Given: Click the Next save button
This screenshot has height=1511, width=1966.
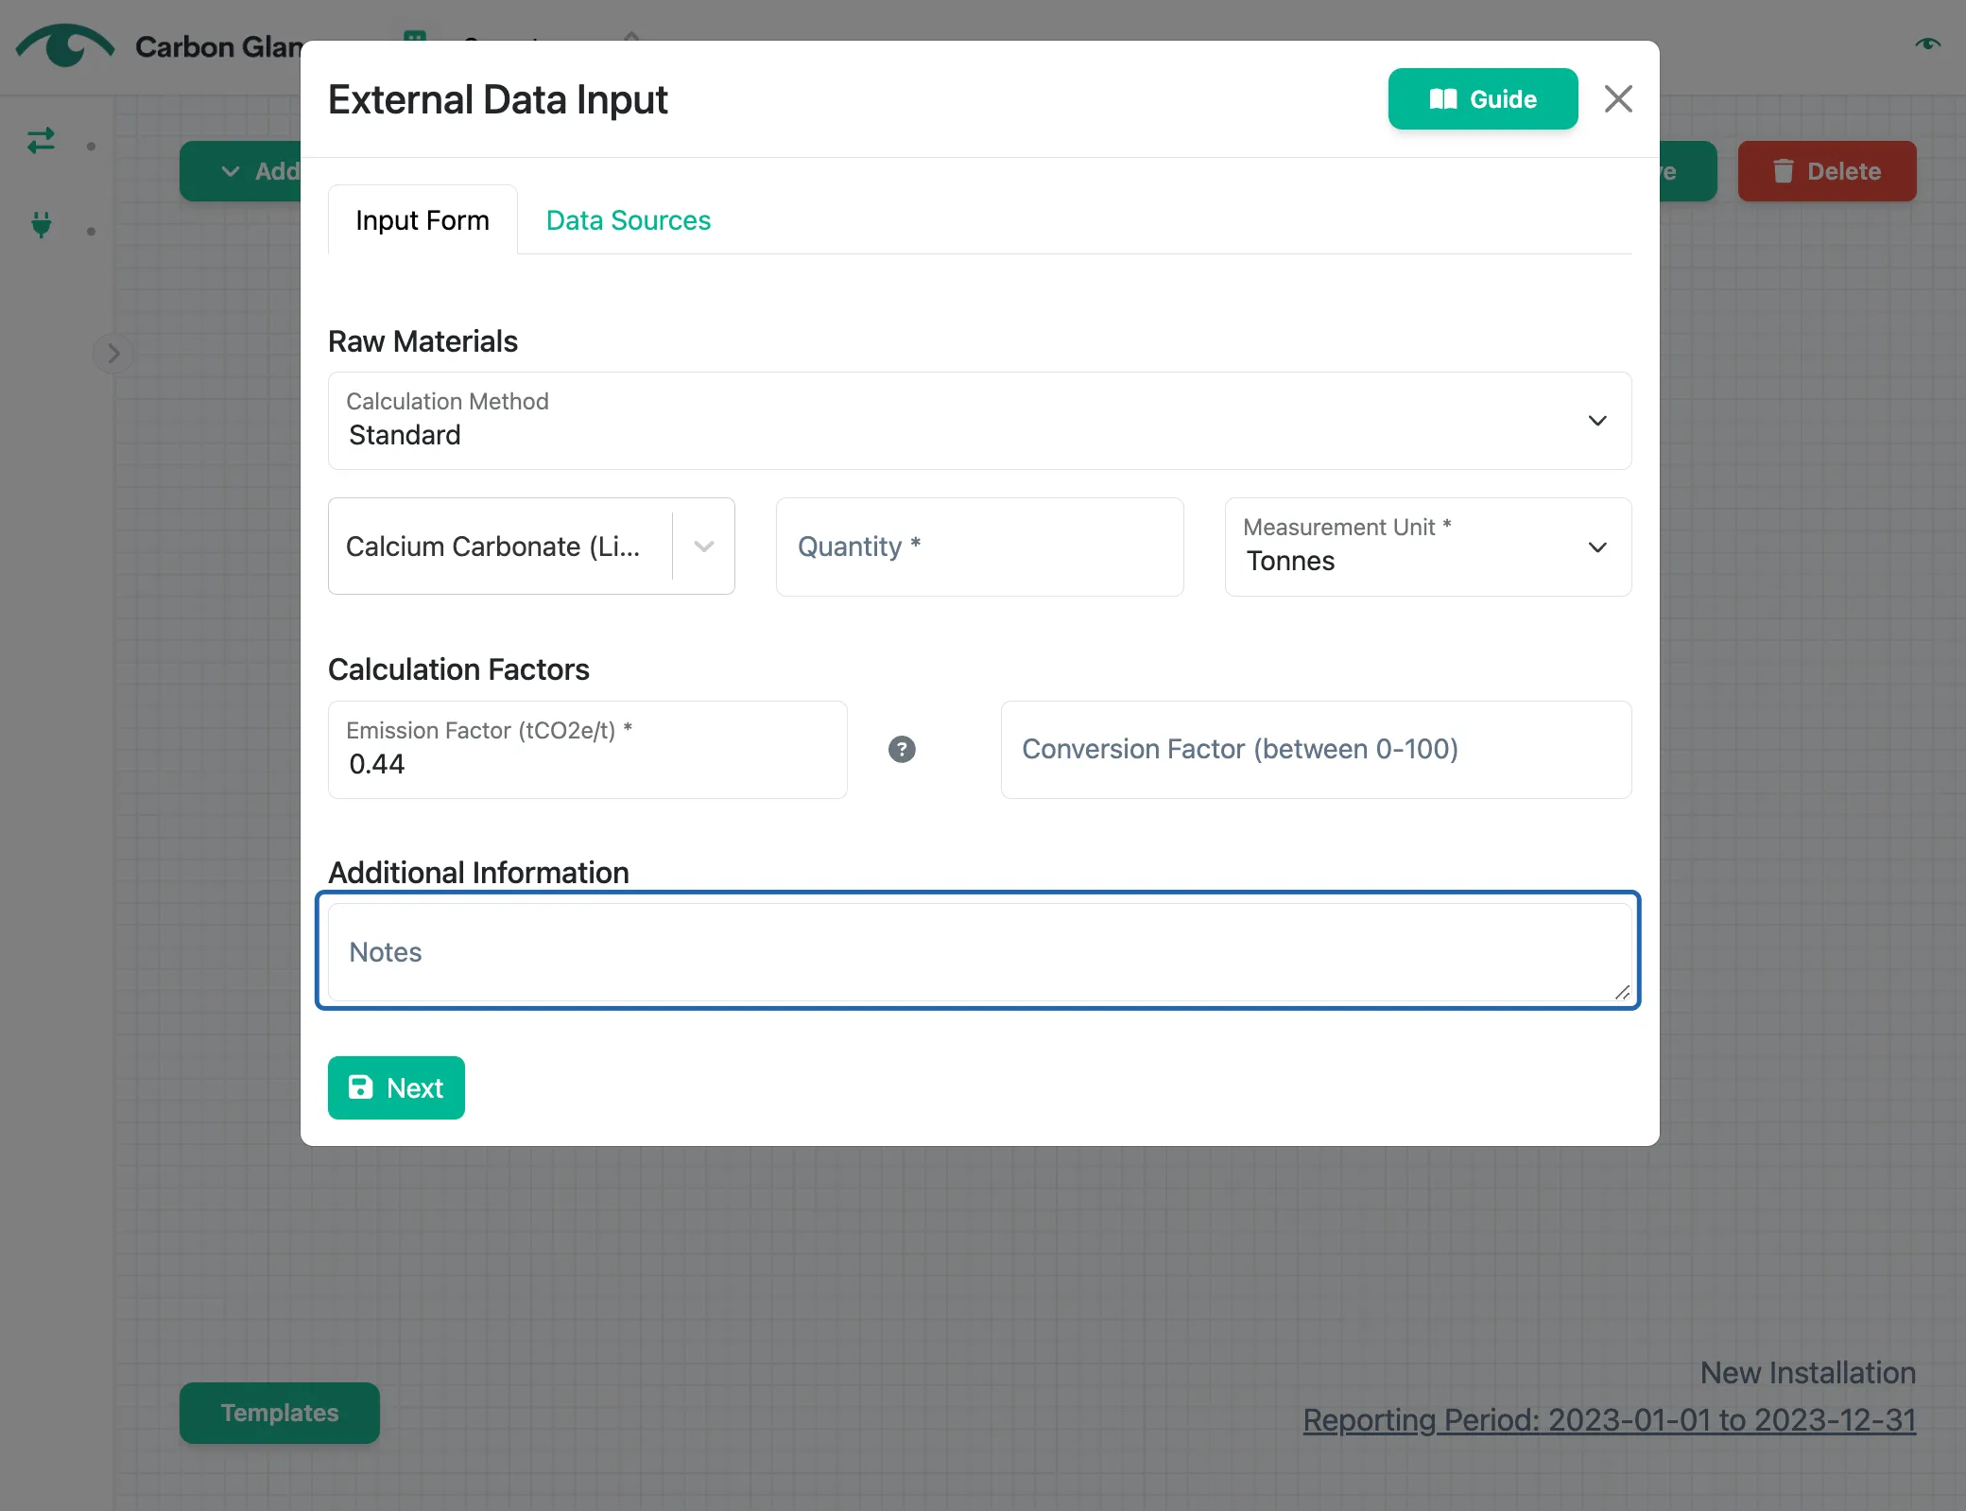Looking at the screenshot, I should [x=396, y=1087].
